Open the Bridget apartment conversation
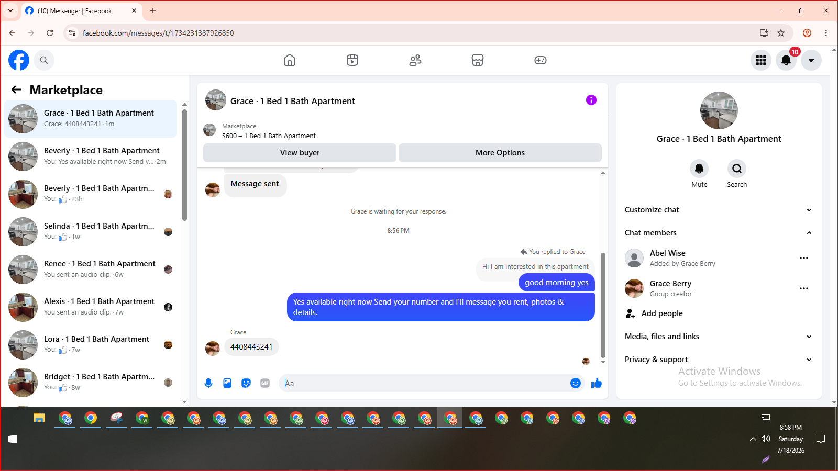Screen dimensions: 838x471 pos(91,383)
